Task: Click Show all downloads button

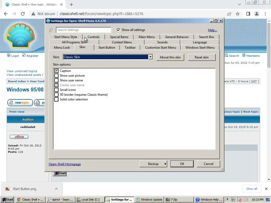Action: [252, 189]
